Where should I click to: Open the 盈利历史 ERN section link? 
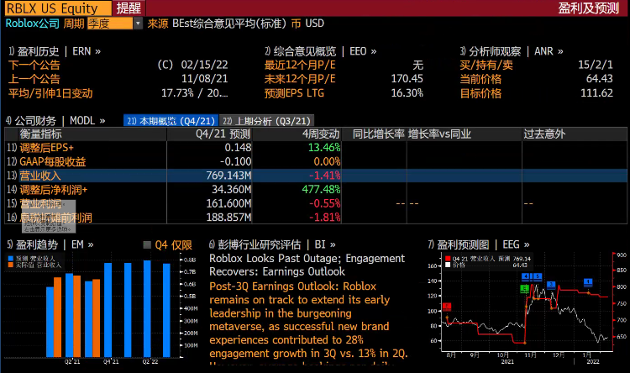(55, 51)
